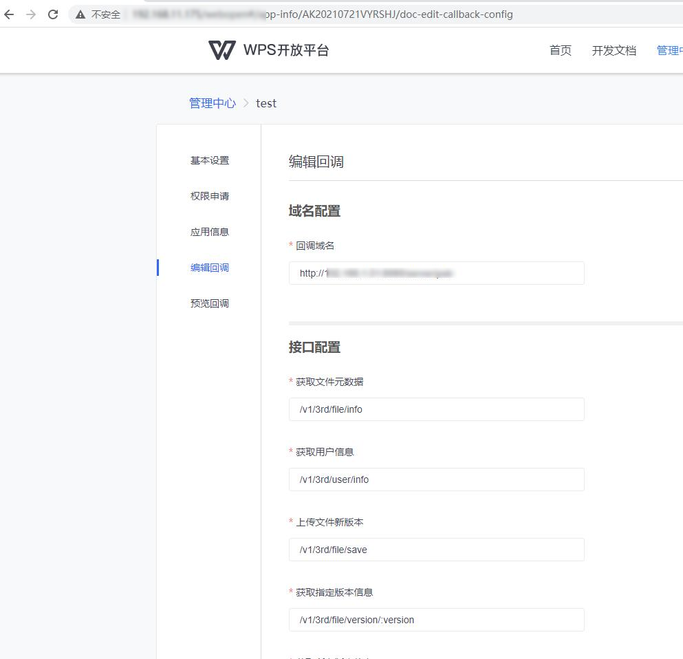
Task: Select 应用信息 in the sidebar
Action: coord(209,231)
